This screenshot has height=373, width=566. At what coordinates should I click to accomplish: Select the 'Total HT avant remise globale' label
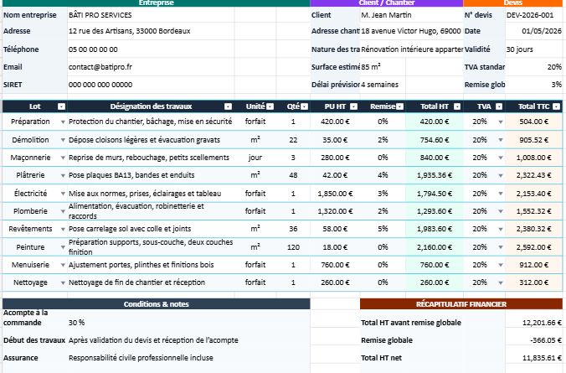click(411, 323)
